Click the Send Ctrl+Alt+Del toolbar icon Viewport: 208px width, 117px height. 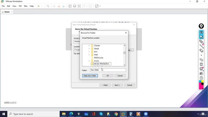click(48, 6)
